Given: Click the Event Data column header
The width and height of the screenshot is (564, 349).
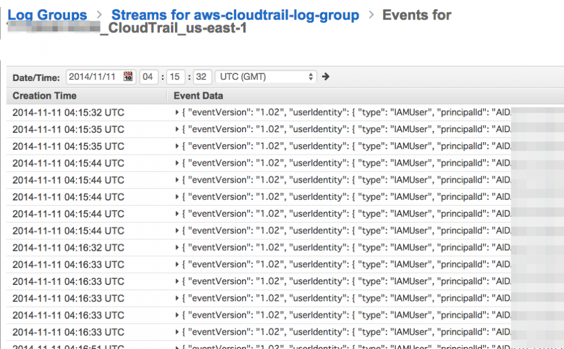Looking at the screenshot, I should [x=197, y=96].
